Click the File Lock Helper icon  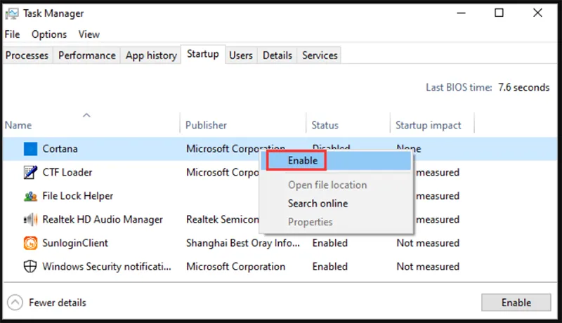coord(30,196)
